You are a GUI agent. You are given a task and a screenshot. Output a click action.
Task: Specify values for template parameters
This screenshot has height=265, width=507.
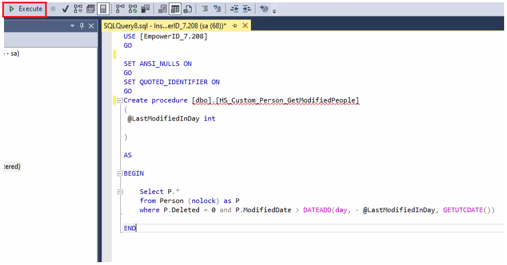(x=264, y=9)
